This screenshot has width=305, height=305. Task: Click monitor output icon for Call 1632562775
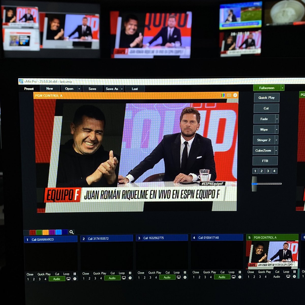pos(179,277)
